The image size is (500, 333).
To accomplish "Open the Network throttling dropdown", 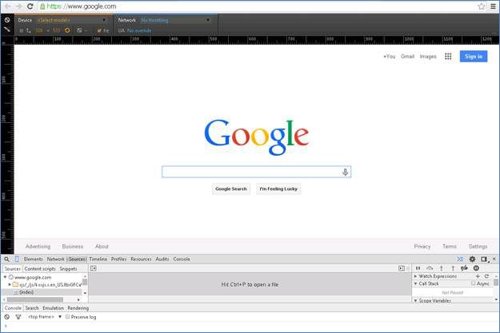I will 176,20.
